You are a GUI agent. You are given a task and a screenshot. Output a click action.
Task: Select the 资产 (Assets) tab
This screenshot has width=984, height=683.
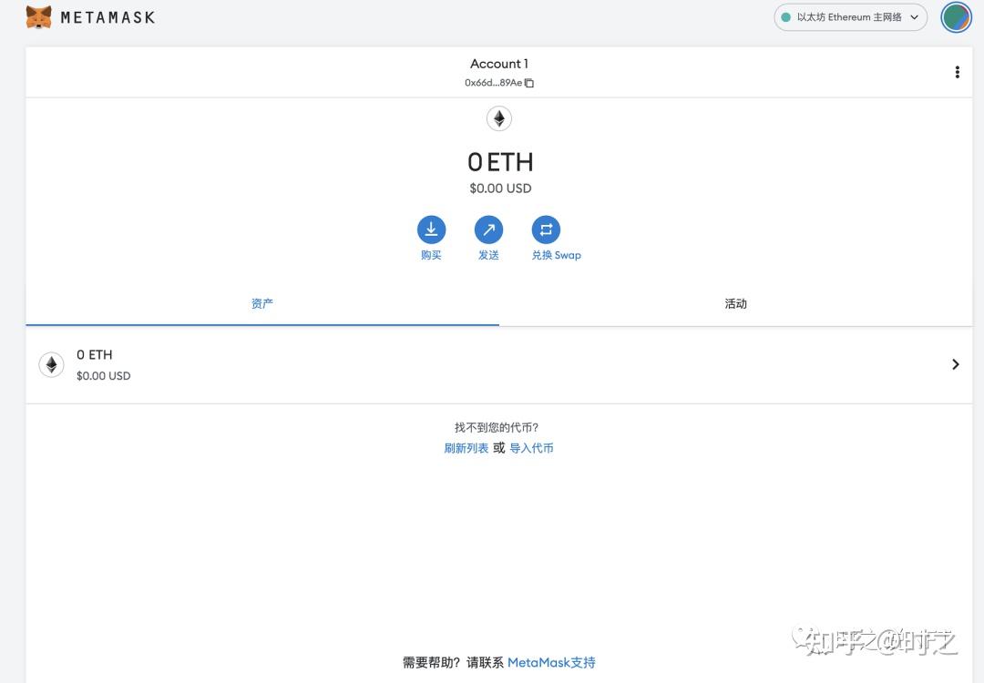[261, 303]
